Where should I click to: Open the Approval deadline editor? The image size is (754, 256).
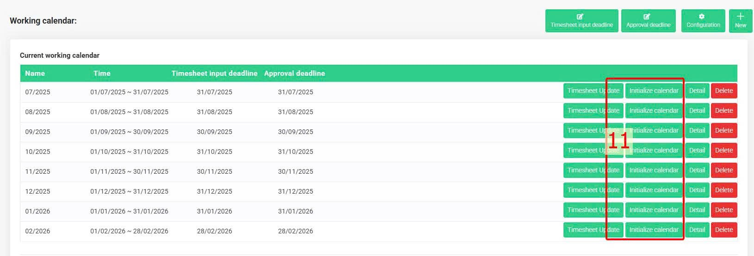[x=648, y=21]
